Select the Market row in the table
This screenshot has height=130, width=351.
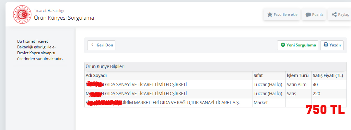coord(216,103)
